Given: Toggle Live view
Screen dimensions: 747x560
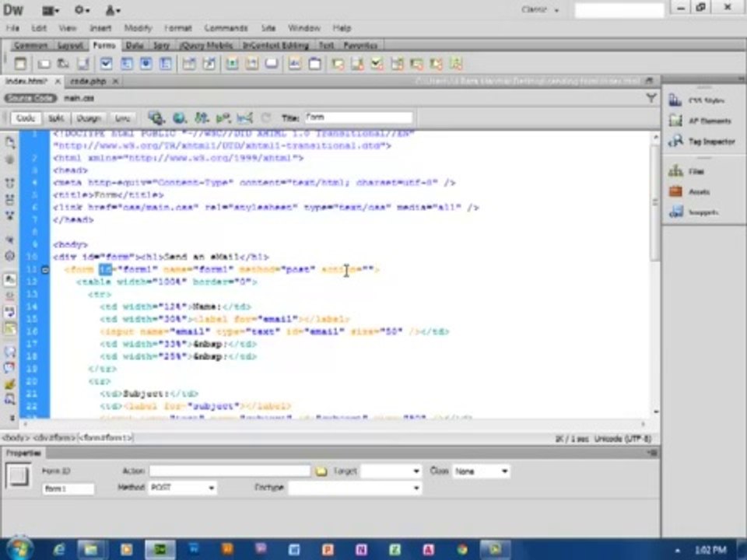Looking at the screenshot, I should pos(122,117).
